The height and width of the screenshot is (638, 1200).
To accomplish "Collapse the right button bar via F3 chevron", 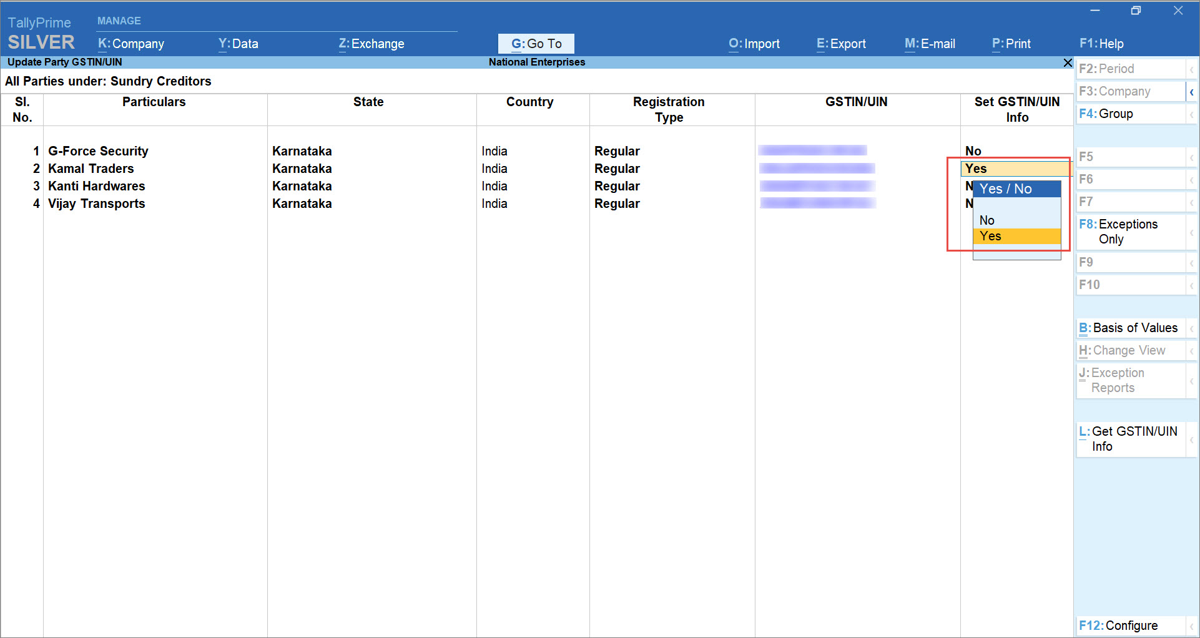I will [x=1192, y=92].
